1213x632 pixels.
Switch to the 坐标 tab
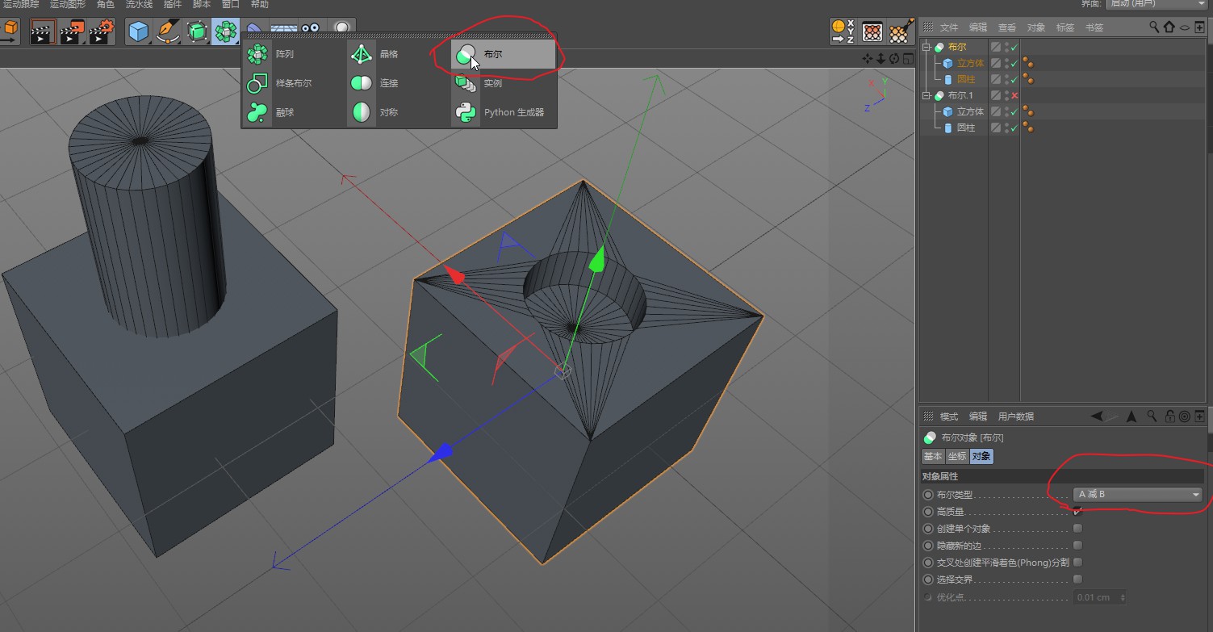957,457
